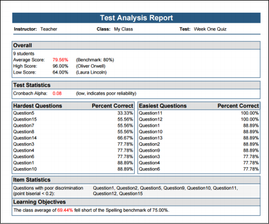
Task: Select the Easiest Questions column header
Action: pyautogui.click(x=163, y=106)
